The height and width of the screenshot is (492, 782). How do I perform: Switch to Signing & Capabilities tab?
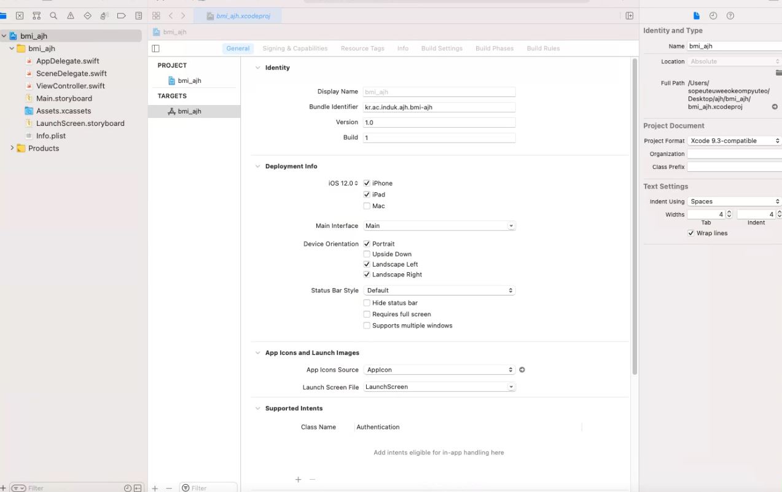click(295, 49)
